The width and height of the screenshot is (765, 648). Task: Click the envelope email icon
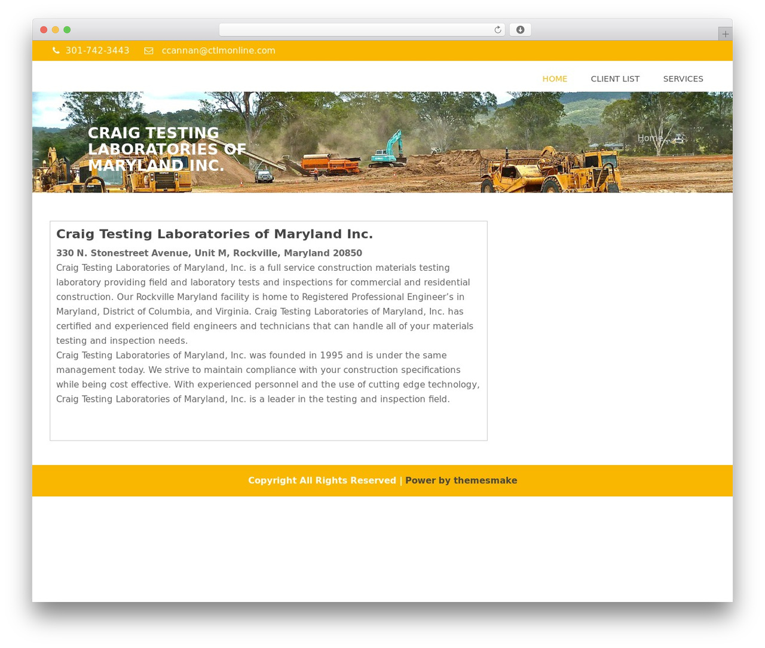[x=149, y=51]
